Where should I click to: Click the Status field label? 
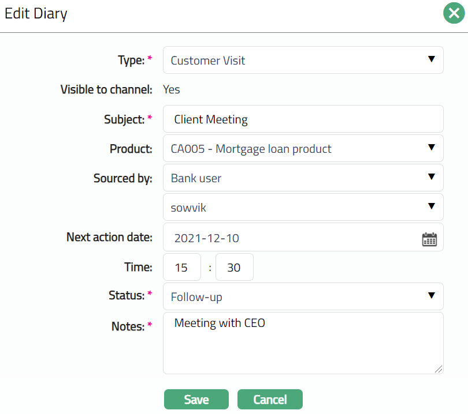(126, 295)
